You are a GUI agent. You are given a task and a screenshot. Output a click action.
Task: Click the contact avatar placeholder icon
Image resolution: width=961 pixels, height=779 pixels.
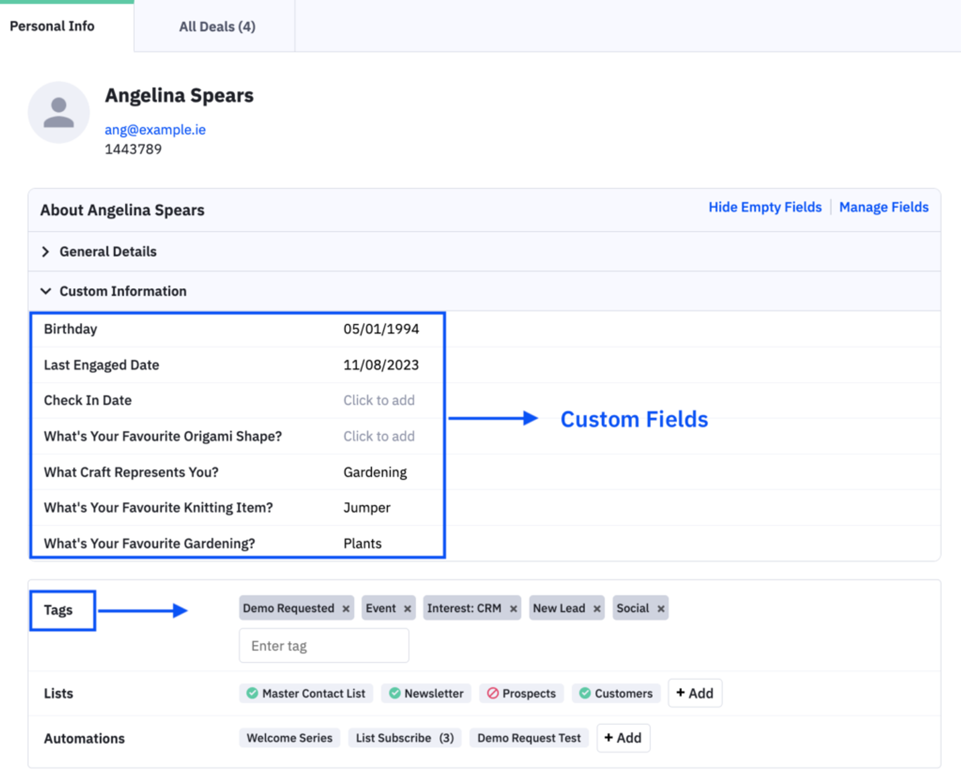(x=59, y=112)
